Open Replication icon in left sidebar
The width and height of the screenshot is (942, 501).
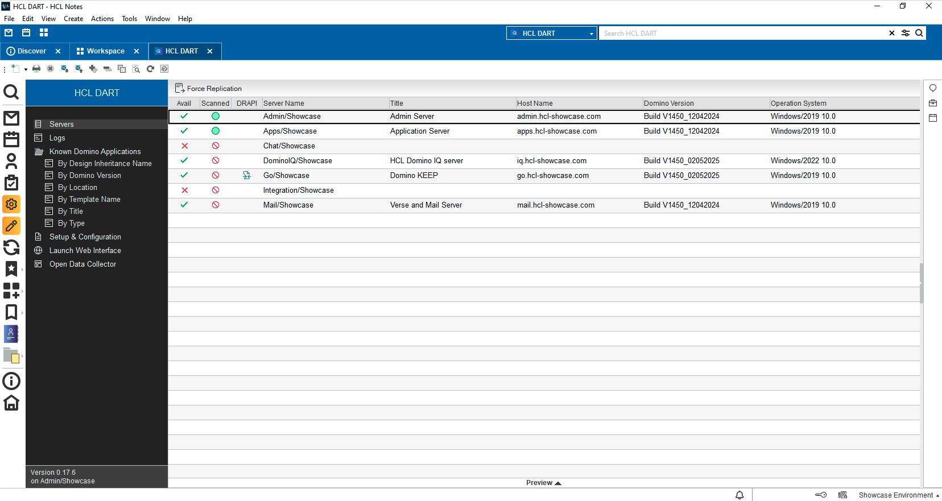click(x=11, y=247)
